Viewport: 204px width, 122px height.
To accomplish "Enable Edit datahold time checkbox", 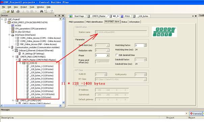I will point(117,55).
